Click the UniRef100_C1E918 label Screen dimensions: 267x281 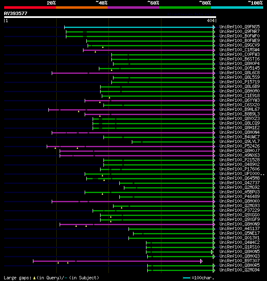pos(239,96)
